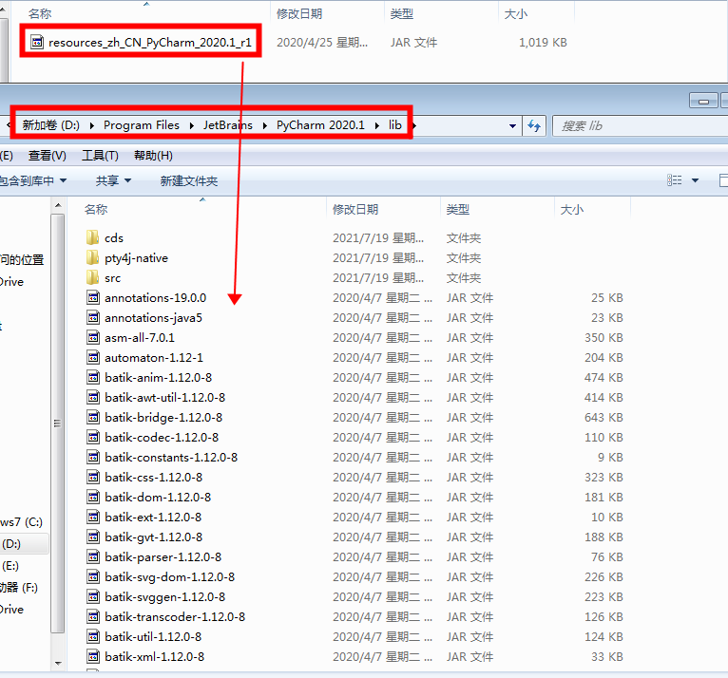Image resolution: width=728 pixels, height=678 pixels.
Task: Expand the 包含到库中 dropdown
Action: 34,180
